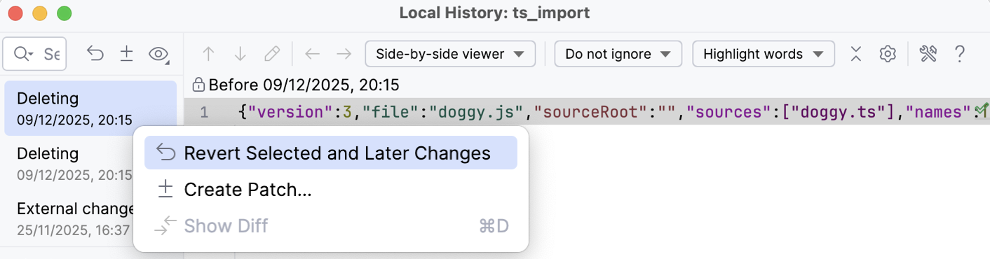Go to previous difference with up arrow

(208, 54)
